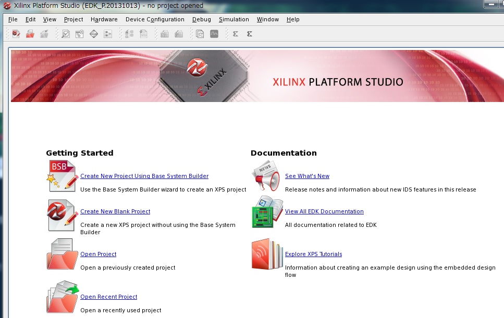Click the block flow arrow toolbar icon

pos(108,34)
